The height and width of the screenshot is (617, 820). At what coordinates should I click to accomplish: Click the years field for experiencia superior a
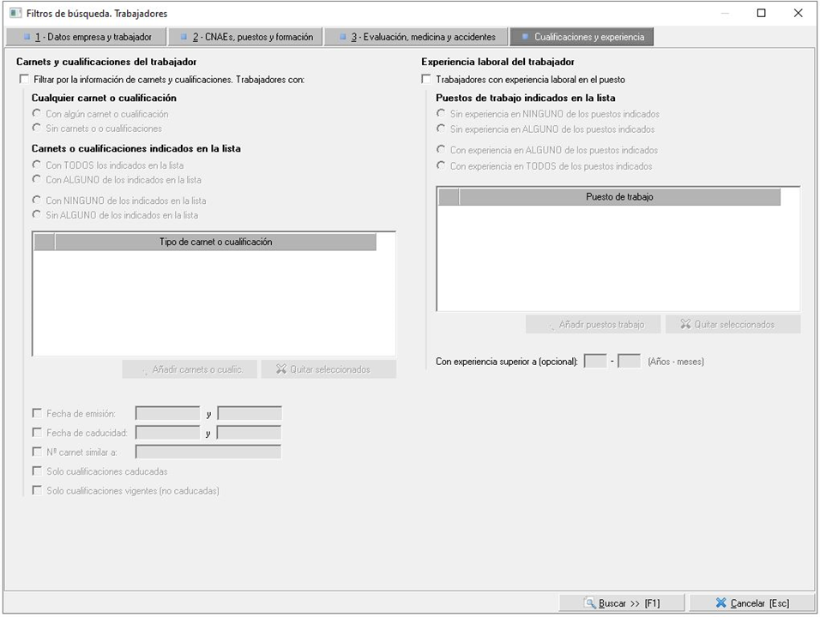[x=595, y=361]
